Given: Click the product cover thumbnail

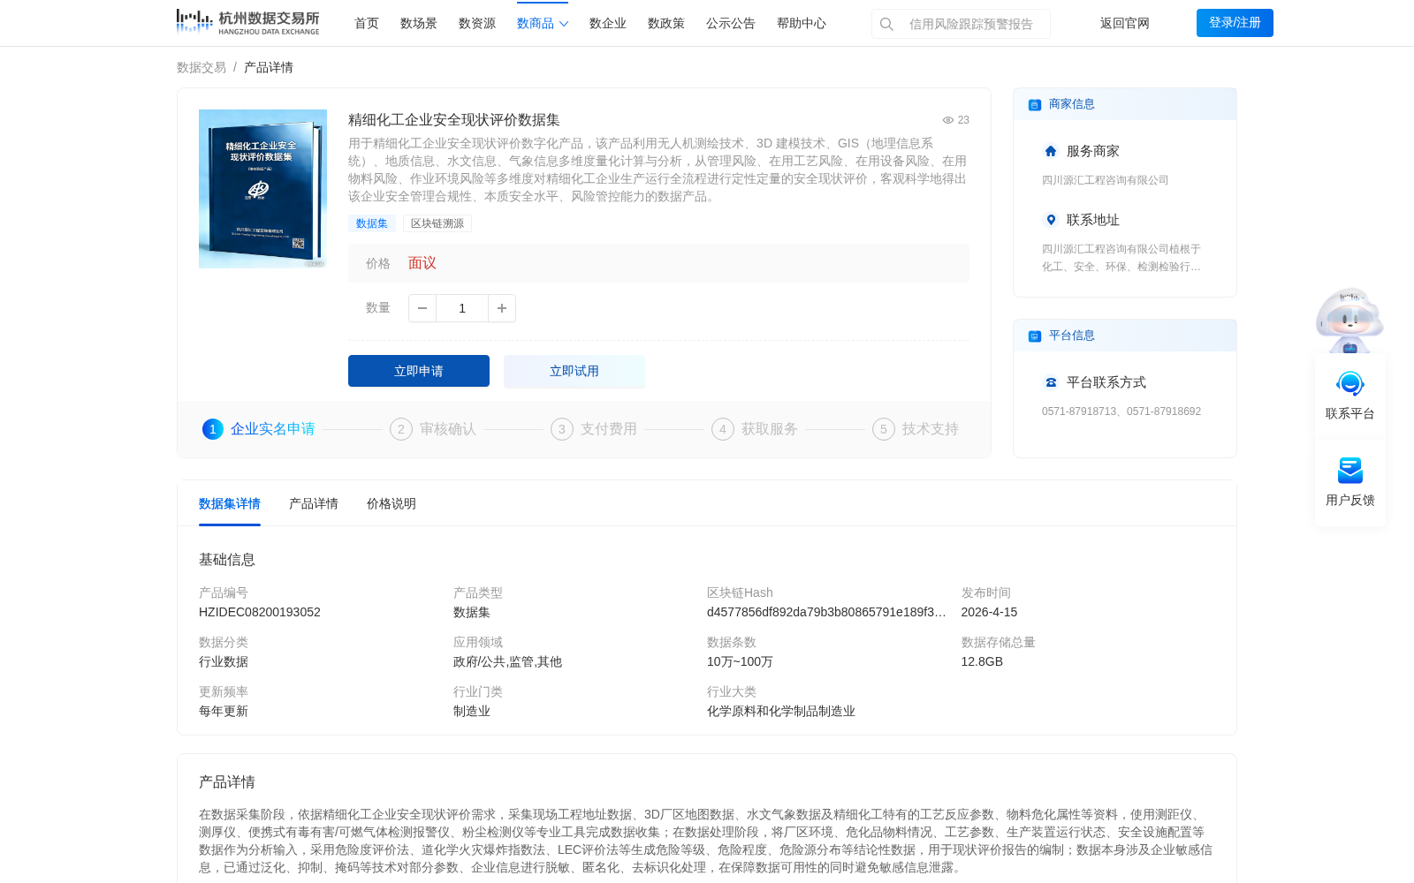Looking at the screenshot, I should coord(262,189).
